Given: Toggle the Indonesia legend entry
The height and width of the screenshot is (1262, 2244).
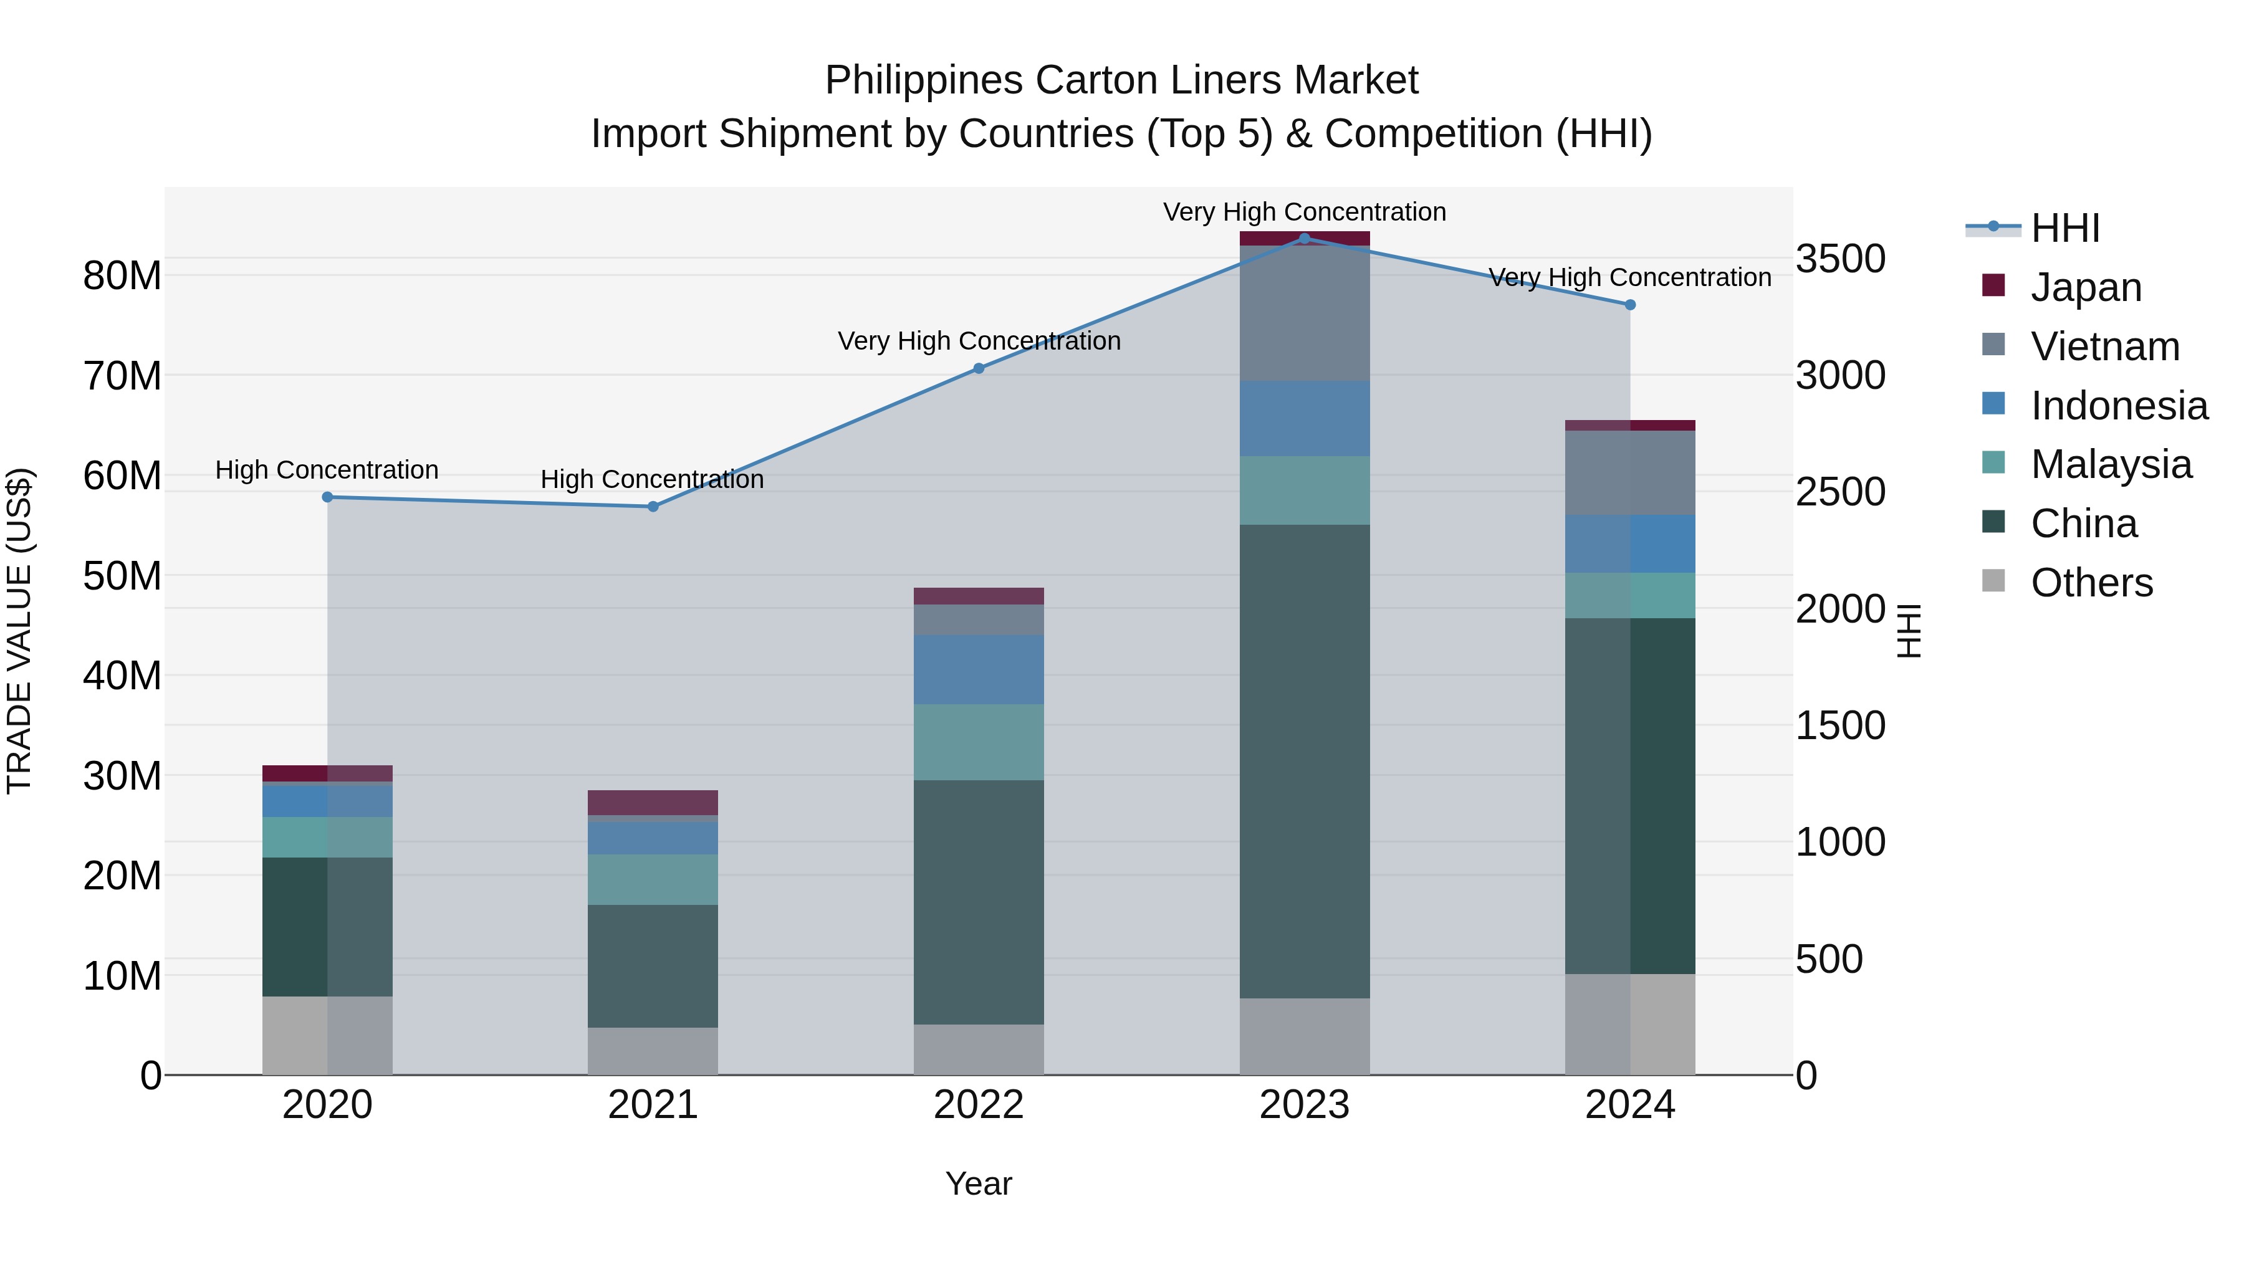Looking at the screenshot, I should tap(2094, 405).
